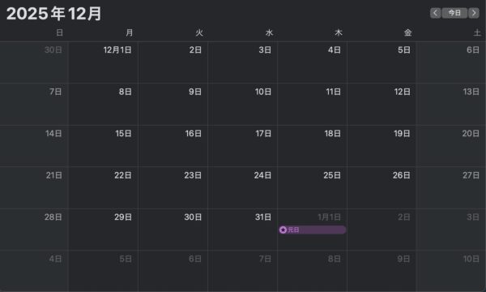Select the 1月1日 date cell

[x=312, y=230]
